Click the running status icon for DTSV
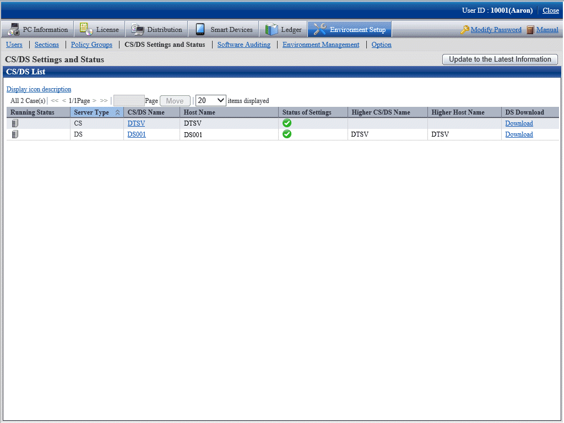 (15, 123)
